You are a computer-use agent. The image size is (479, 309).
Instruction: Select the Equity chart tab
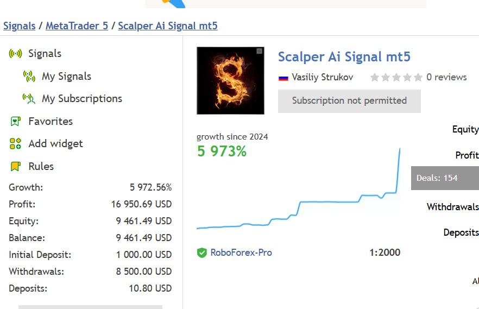465,129
